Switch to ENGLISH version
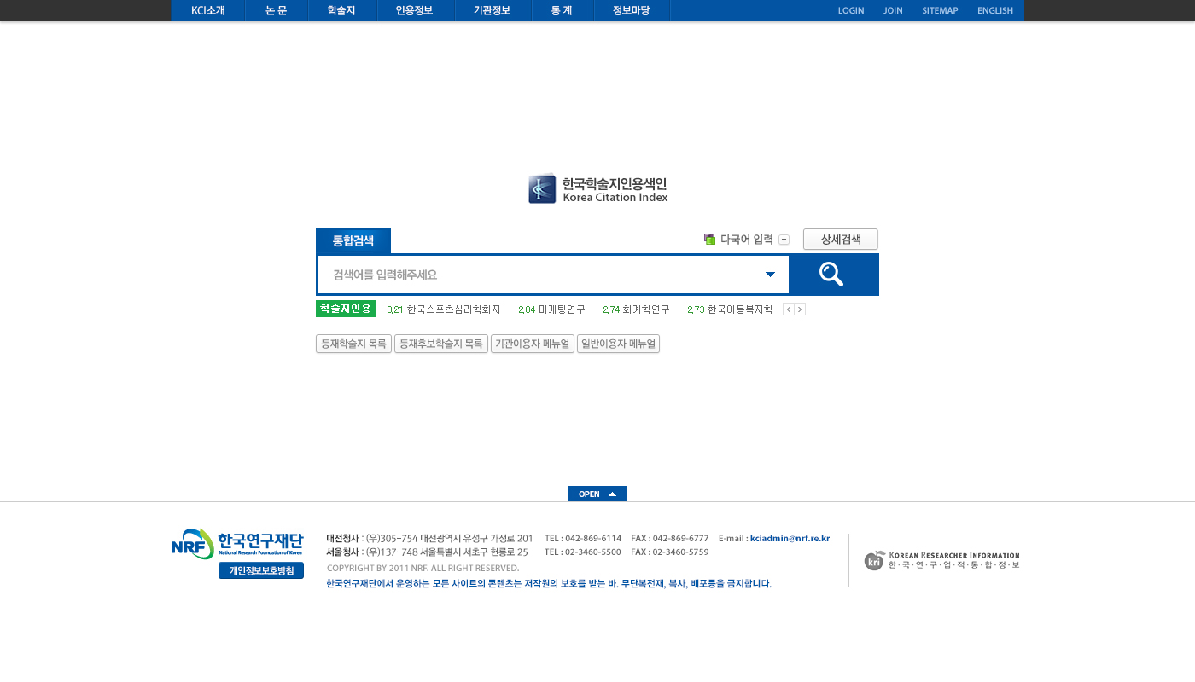This screenshot has height=682, width=1195. click(x=995, y=11)
